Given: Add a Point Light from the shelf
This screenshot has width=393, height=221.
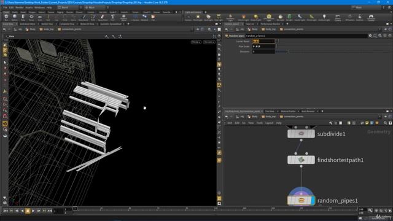Looking at the screenshot, I should (x=198, y=18).
